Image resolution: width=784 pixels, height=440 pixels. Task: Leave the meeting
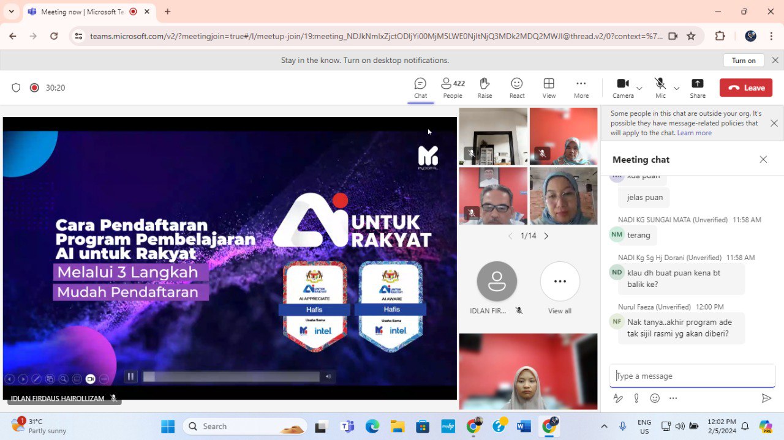click(x=746, y=88)
